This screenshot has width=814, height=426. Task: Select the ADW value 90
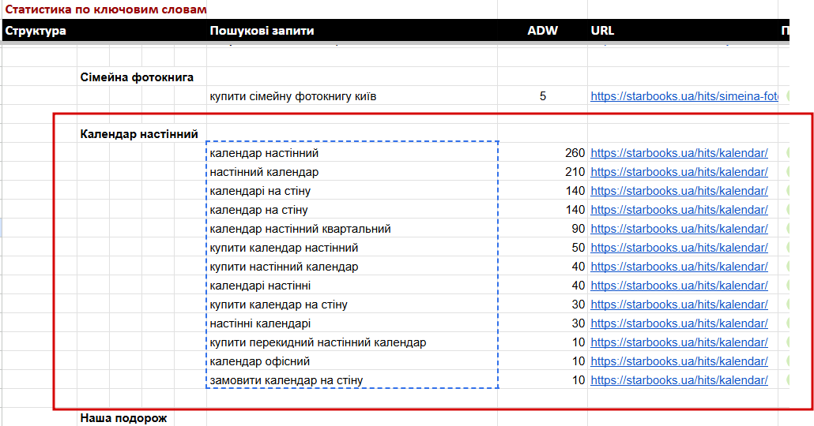(x=578, y=229)
